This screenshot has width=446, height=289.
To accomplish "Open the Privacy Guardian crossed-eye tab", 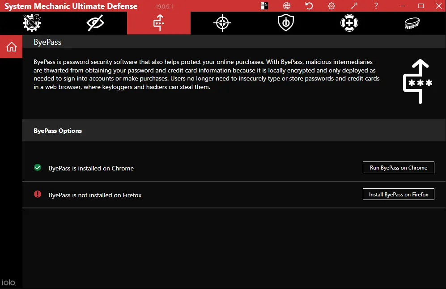I will [x=95, y=23].
